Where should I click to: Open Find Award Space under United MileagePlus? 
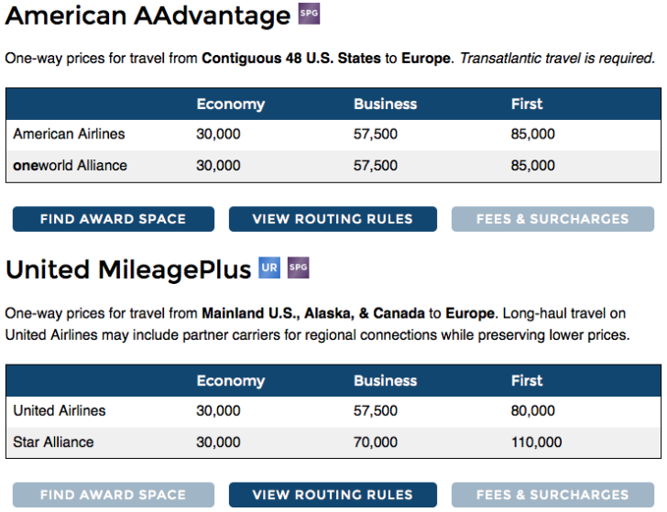pos(114,495)
